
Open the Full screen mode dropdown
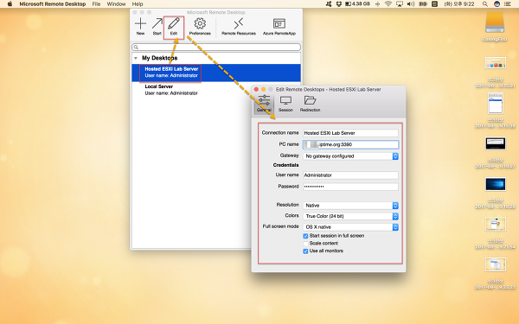(350, 227)
